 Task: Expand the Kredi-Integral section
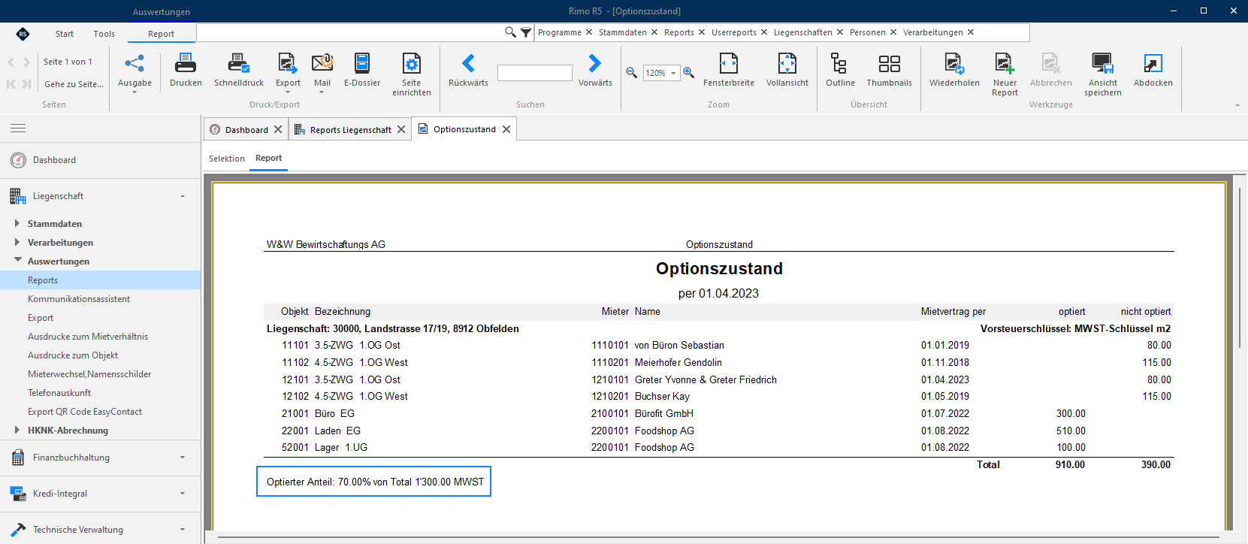click(x=183, y=494)
